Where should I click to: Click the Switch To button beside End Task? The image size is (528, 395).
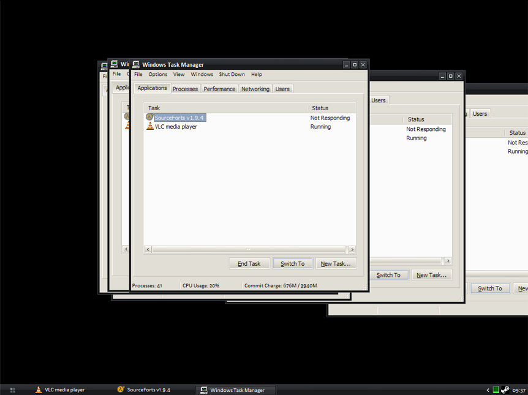tap(292, 263)
